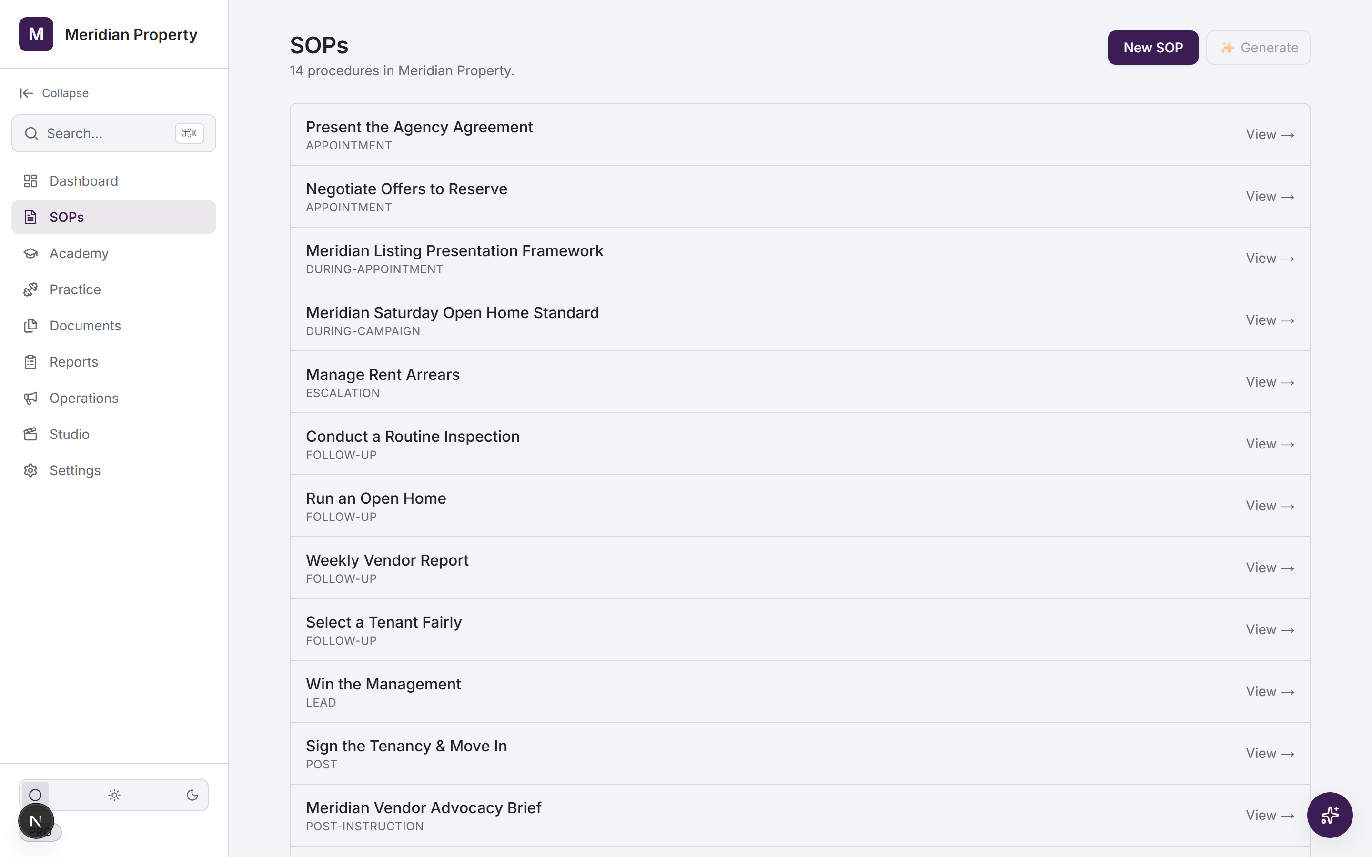View the Weekly Vendor Report SOP
1372x857 pixels.
(1270, 568)
